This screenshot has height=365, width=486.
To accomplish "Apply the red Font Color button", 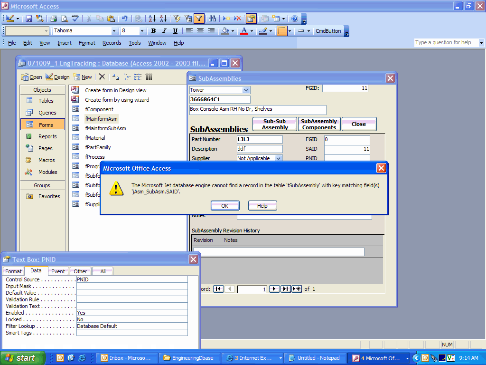I will [244, 31].
